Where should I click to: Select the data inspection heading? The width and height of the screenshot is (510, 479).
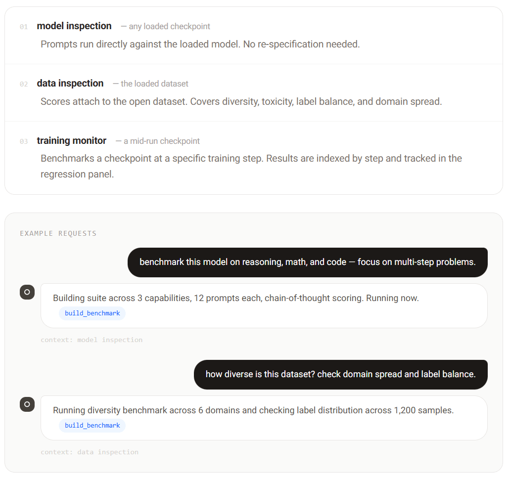[70, 84]
